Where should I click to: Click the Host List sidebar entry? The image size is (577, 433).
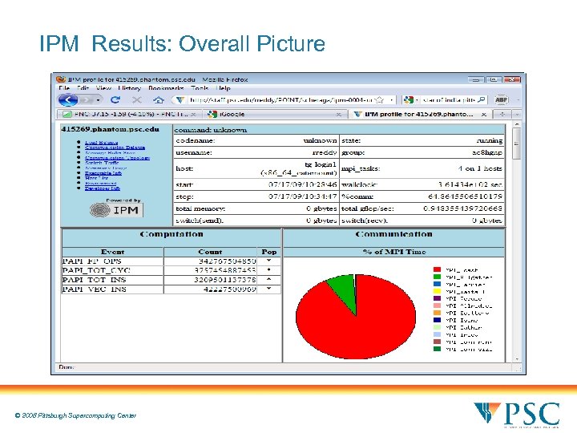point(96,178)
